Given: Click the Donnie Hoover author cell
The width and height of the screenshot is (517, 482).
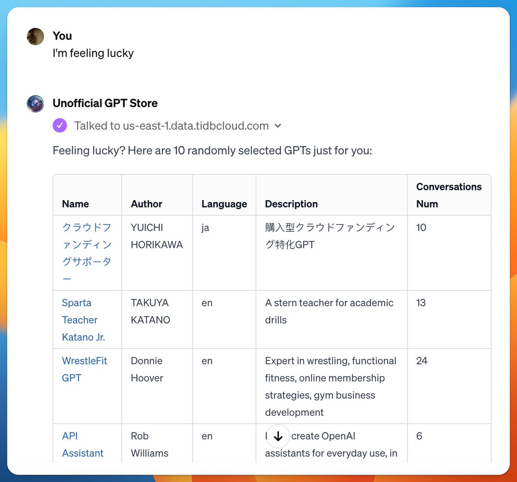Looking at the screenshot, I should (147, 369).
